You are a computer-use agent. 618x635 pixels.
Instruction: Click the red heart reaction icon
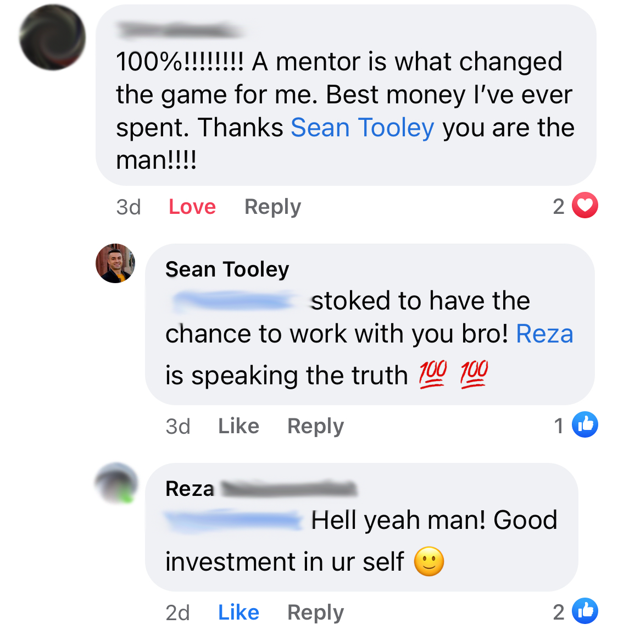[585, 206]
